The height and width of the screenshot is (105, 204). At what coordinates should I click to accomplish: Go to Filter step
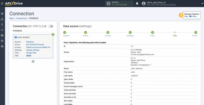pyautogui.click(x=152, y=33)
